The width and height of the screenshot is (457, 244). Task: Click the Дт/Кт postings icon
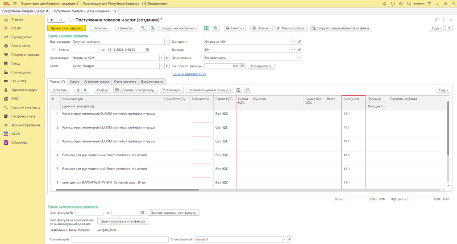(x=143, y=28)
